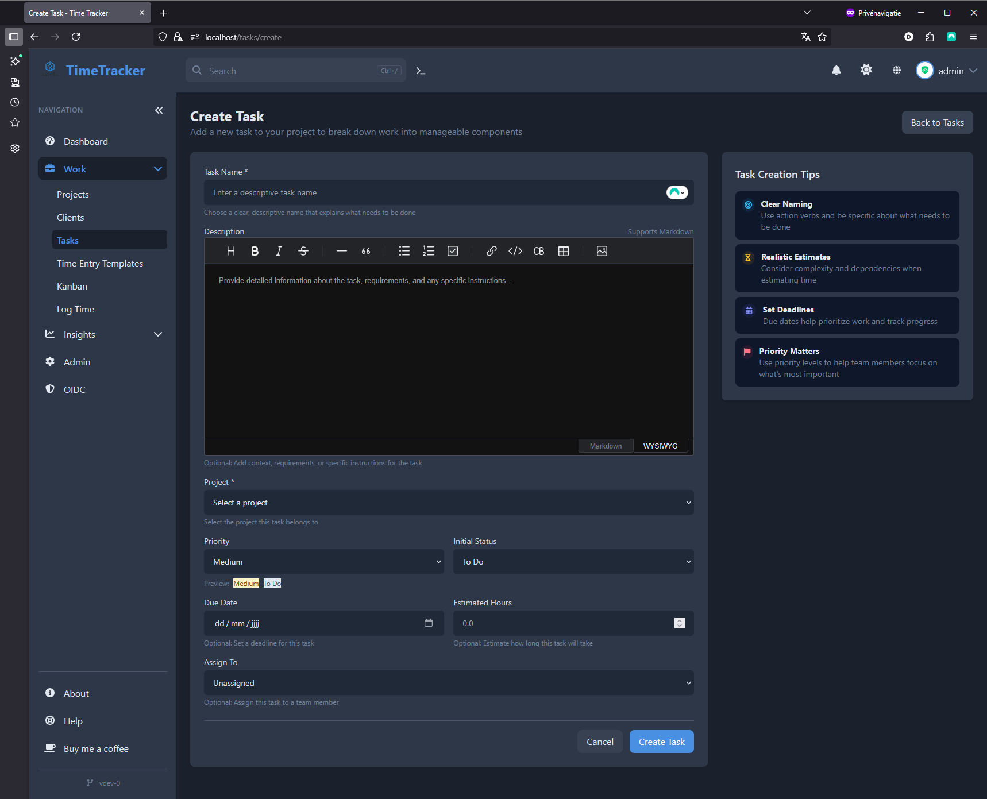Select the WYSIWYG editor tab
987x799 pixels.
[x=661, y=446]
